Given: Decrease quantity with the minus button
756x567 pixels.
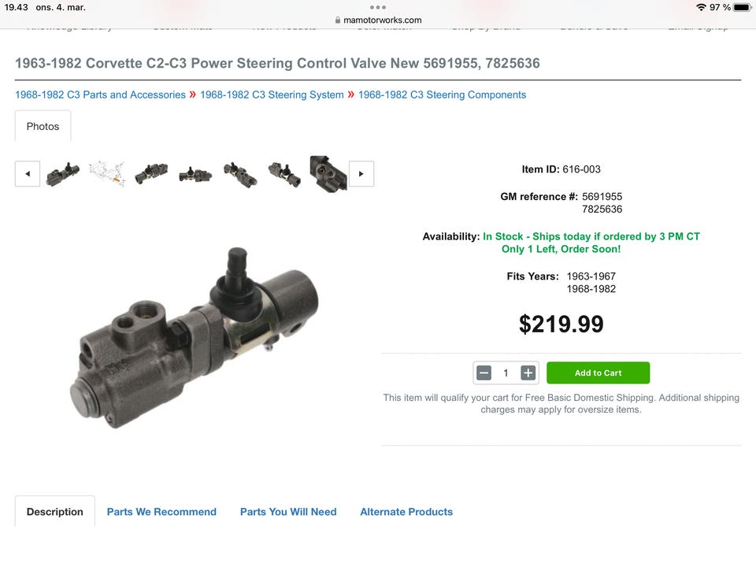Looking at the screenshot, I should (x=484, y=372).
